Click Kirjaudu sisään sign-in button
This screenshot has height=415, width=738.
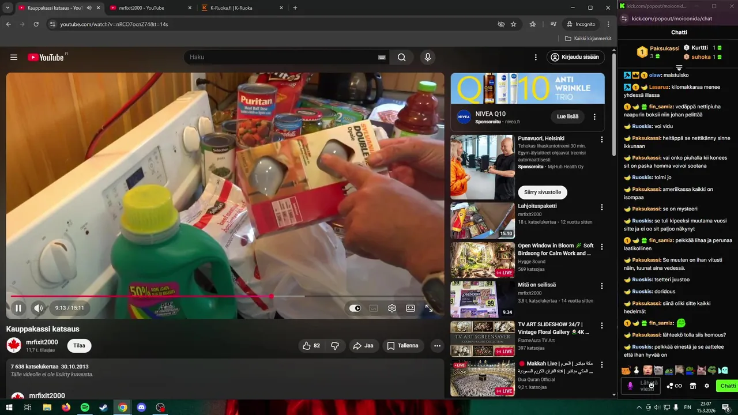[x=575, y=57]
